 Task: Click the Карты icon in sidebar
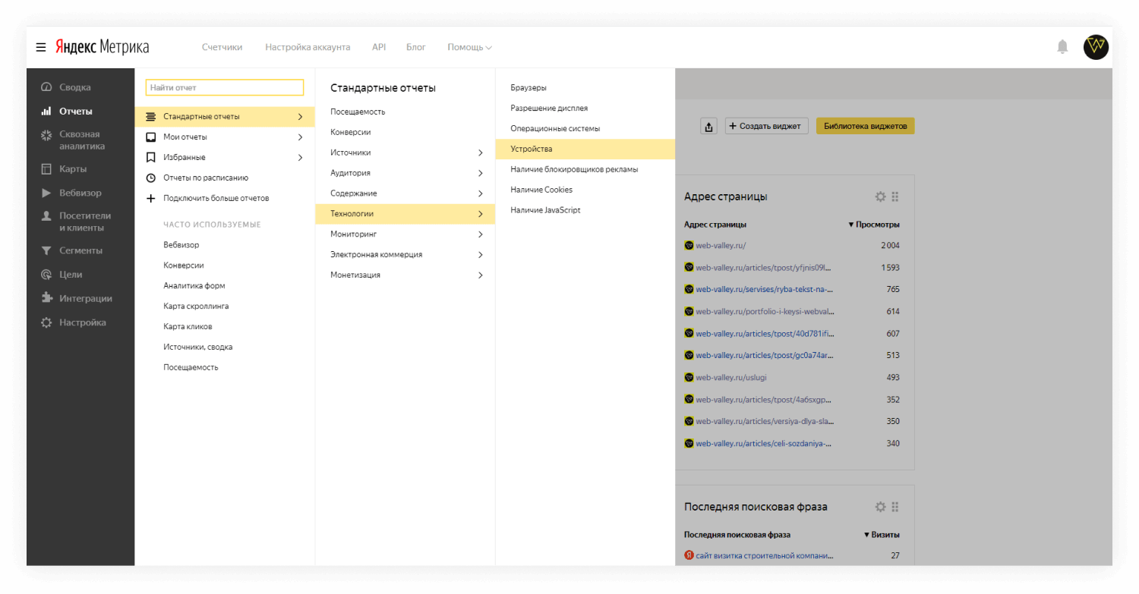46,169
